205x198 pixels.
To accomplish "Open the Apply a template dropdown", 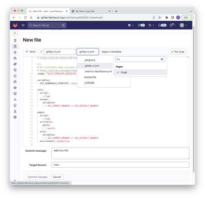I will pyautogui.click(x=113, y=52).
